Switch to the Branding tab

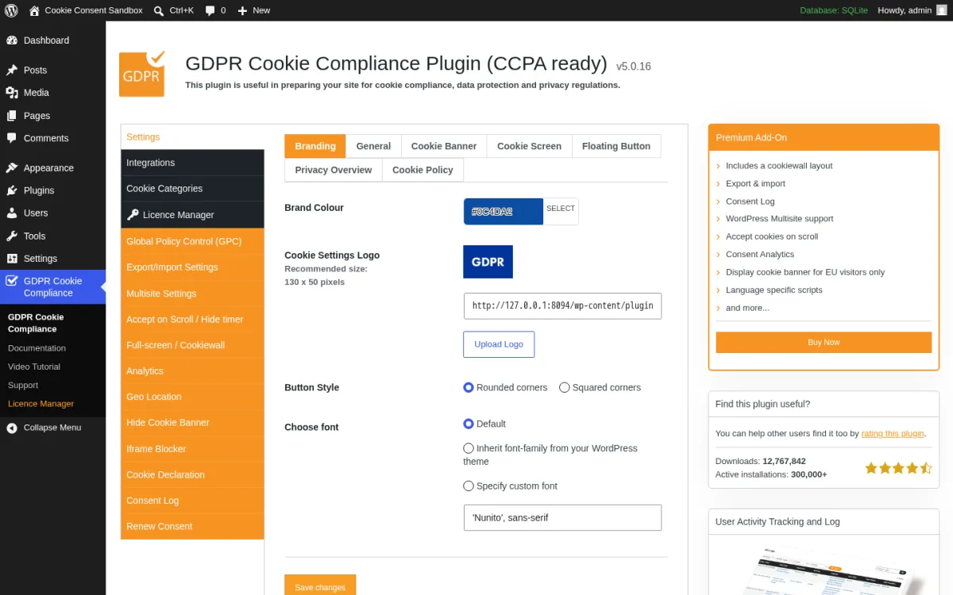[315, 146]
